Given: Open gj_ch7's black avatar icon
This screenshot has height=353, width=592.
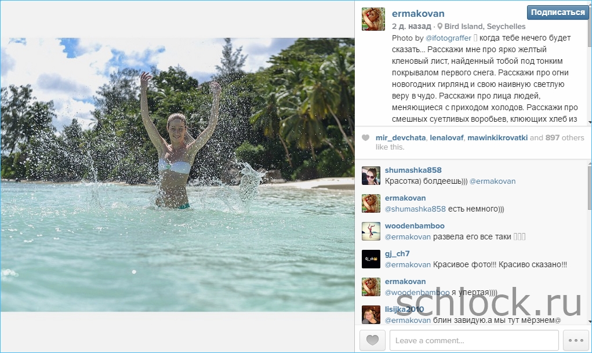Looking at the screenshot, I should [x=371, y=259].
